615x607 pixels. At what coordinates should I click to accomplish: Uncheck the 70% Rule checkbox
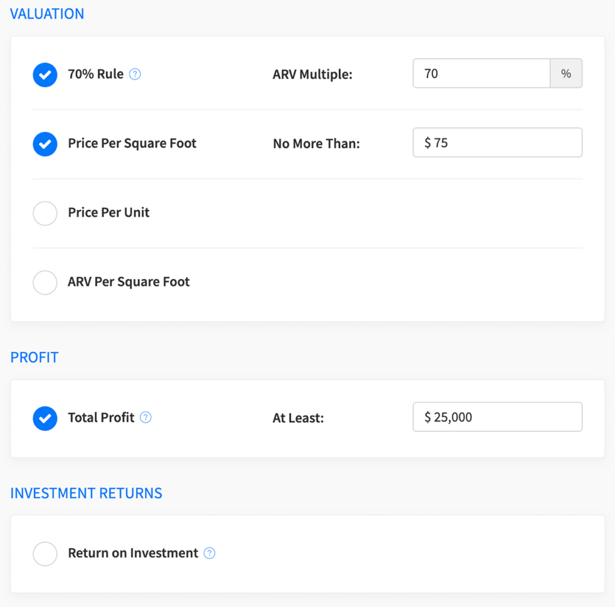tap(45, 74)
